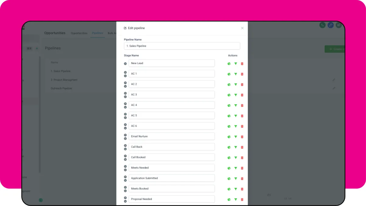Move AC 3 stage down
The image size is (366, 206).
125,97
